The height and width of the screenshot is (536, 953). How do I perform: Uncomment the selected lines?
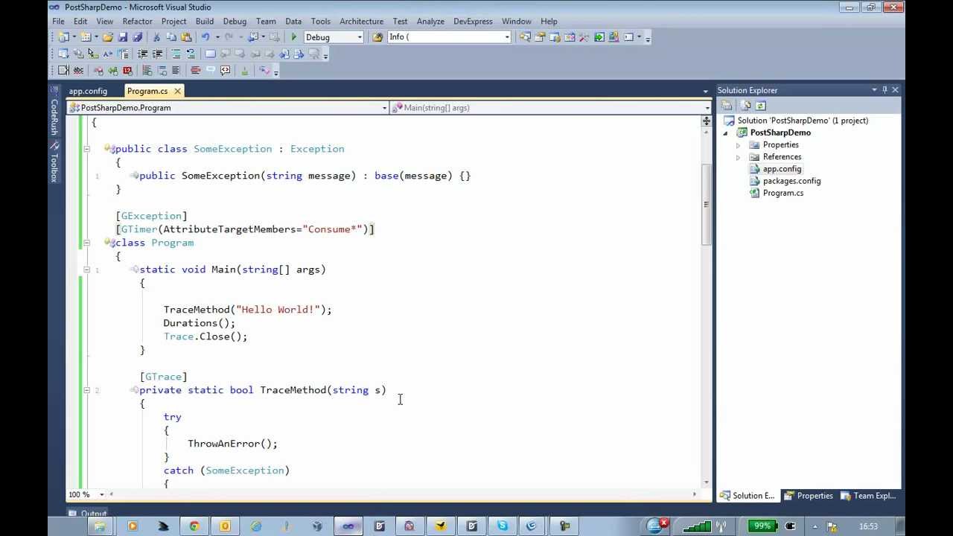(x=191, y=54)
